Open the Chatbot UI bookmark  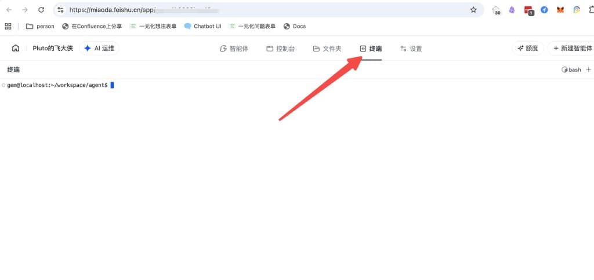(x=202, y=26)
